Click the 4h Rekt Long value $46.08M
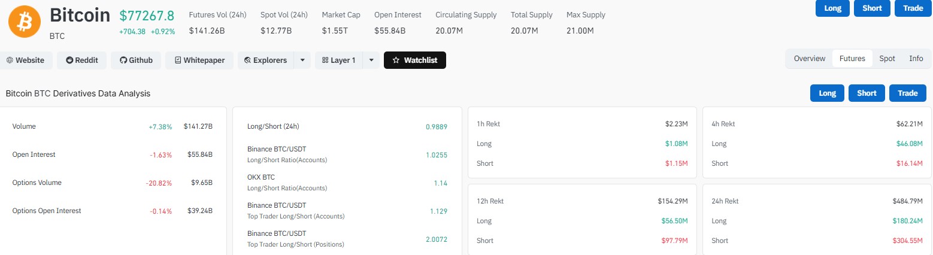Viewport: 933px width, 255px height. coord(910,144)
